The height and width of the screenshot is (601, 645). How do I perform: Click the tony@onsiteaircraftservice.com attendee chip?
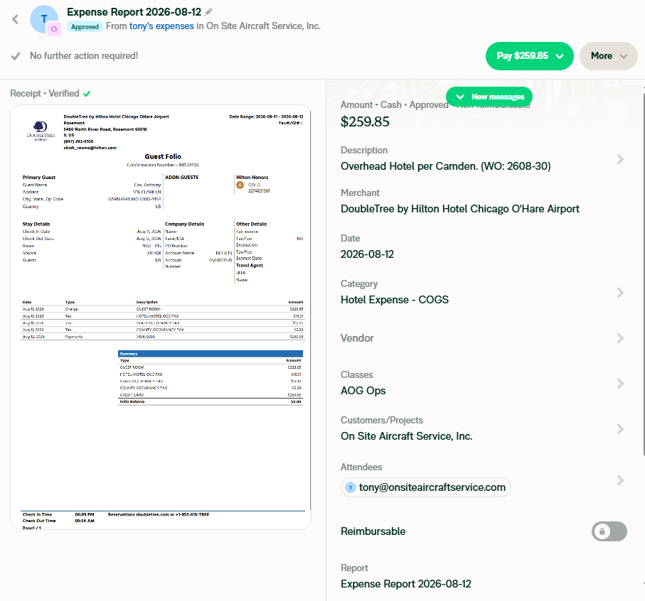426,487
